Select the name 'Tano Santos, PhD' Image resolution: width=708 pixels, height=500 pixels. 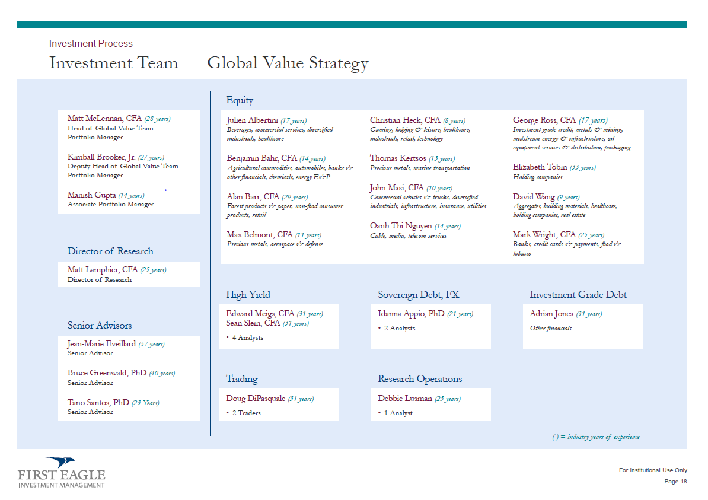[98, 402]
